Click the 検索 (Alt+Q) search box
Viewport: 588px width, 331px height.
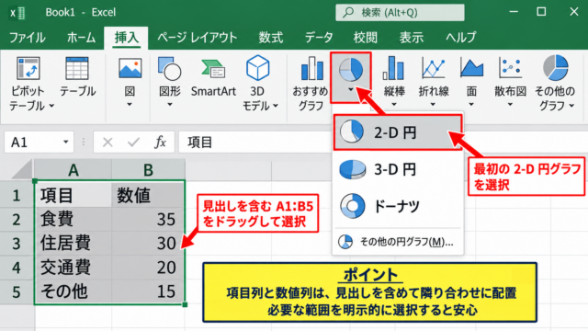click(x=400, y=12)
